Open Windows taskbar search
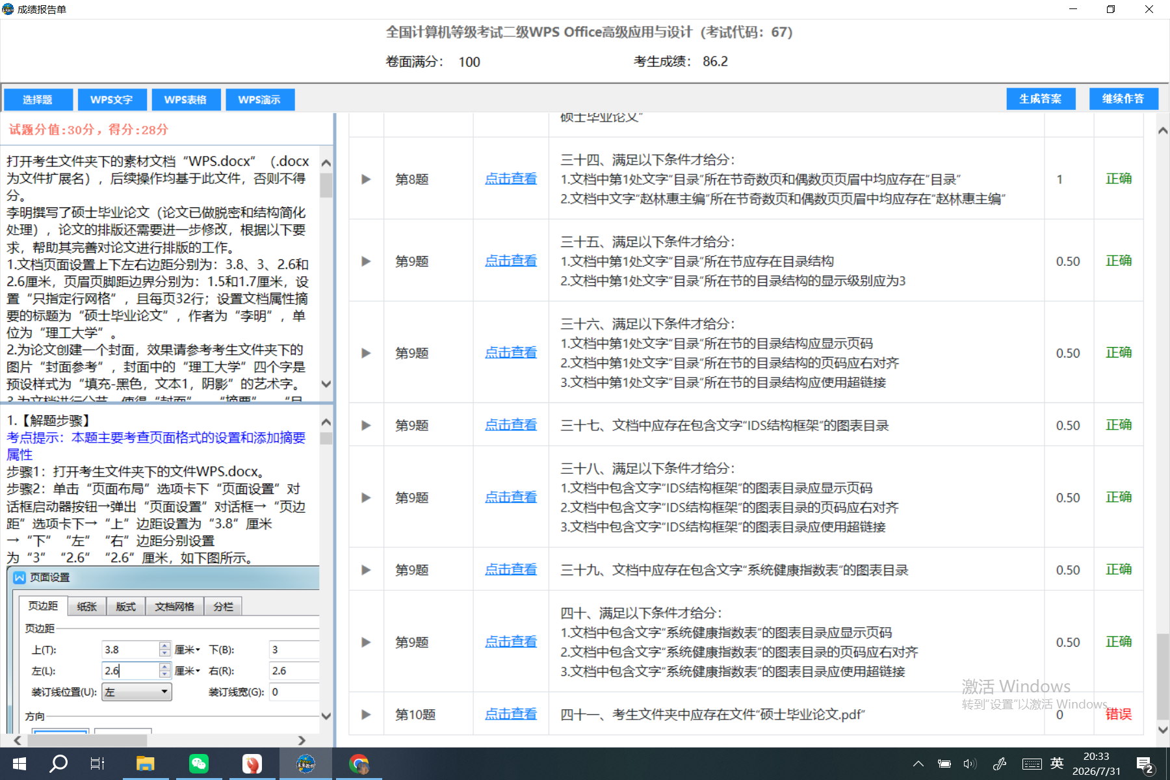 [x=58, y=764]
